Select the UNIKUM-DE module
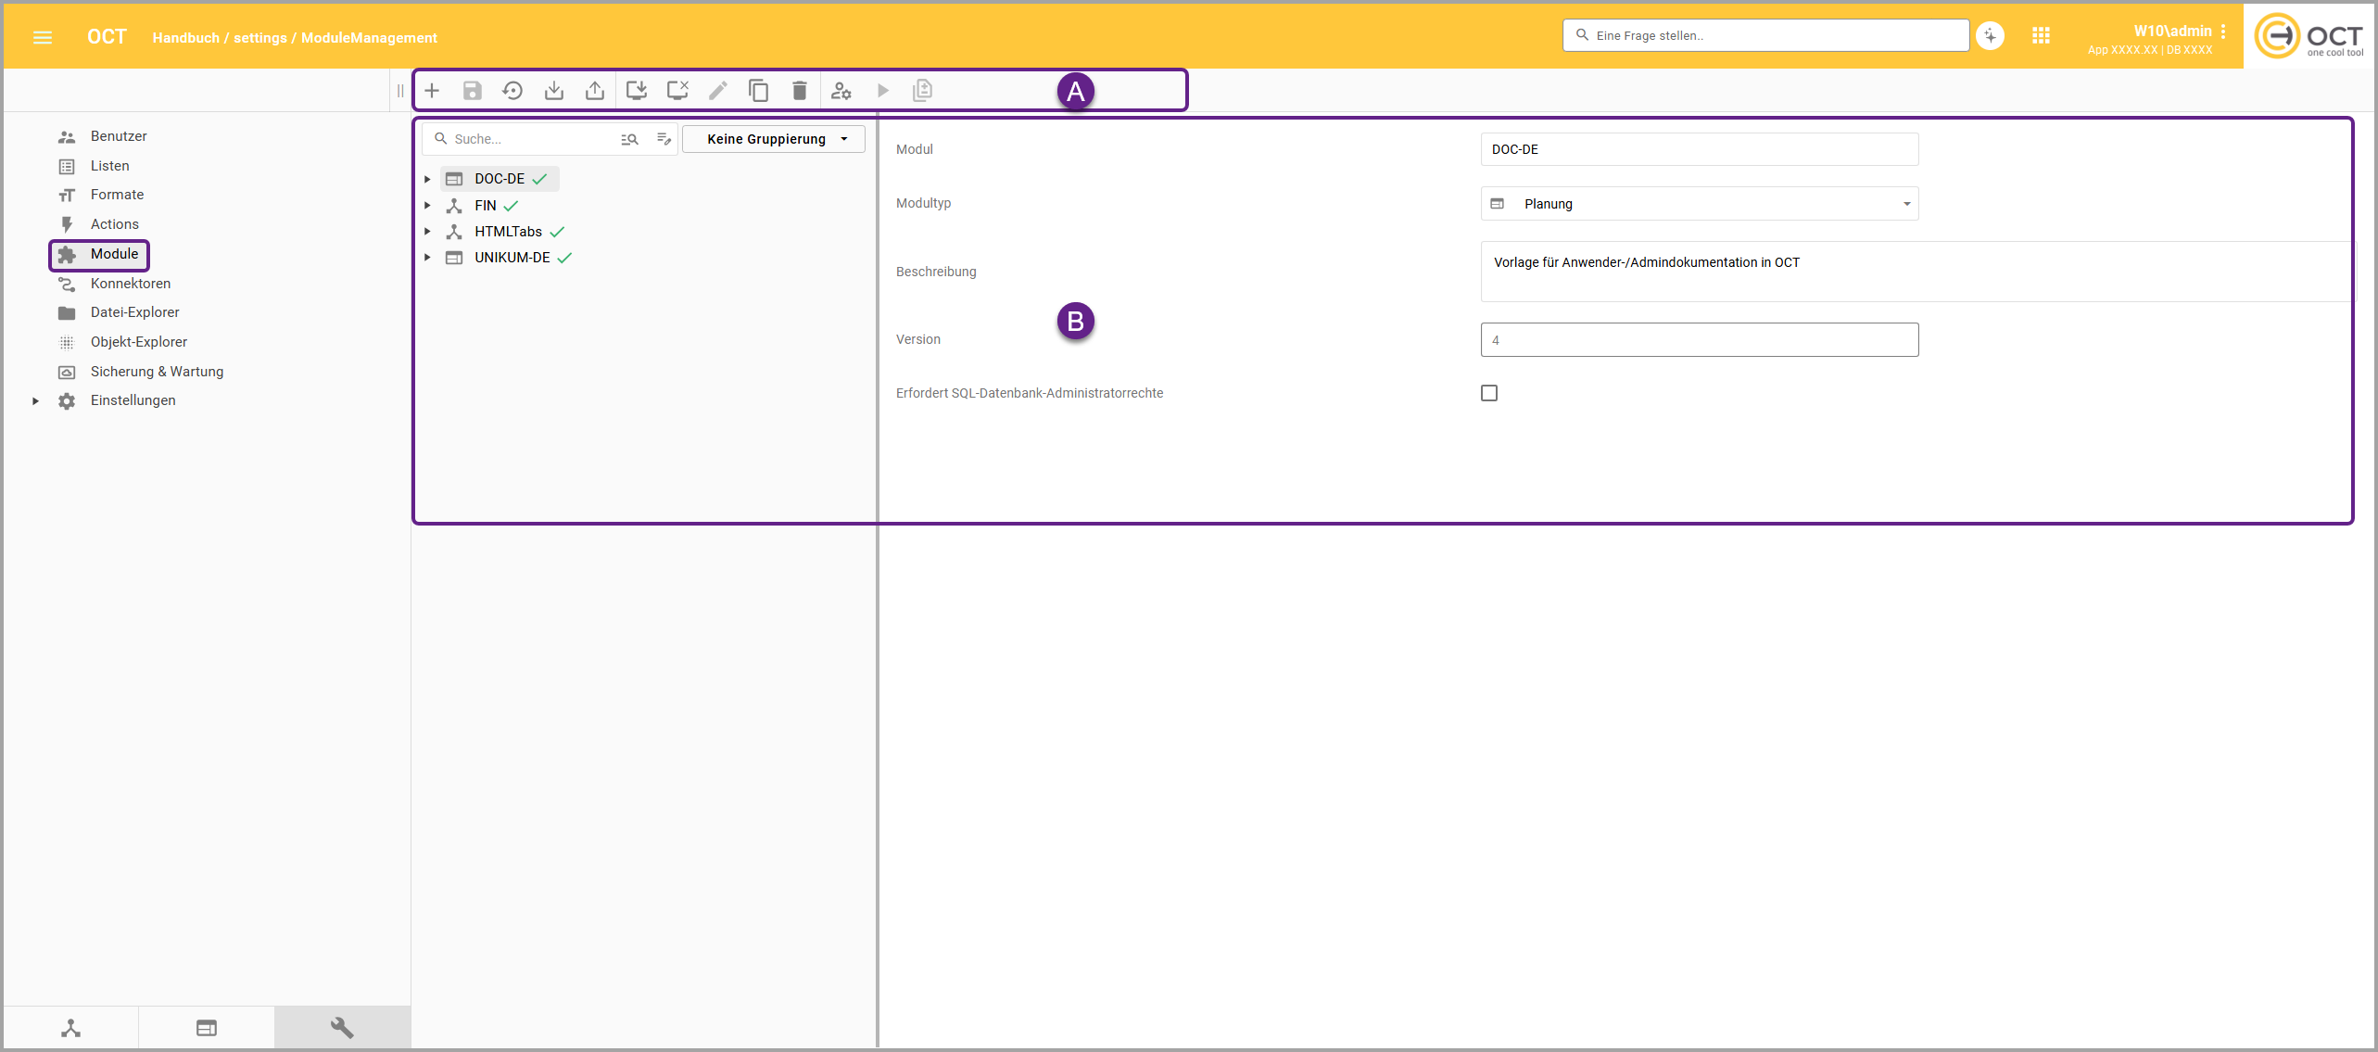The height and width of the screenshot is (1052, 2378). [x=512, y=258]
